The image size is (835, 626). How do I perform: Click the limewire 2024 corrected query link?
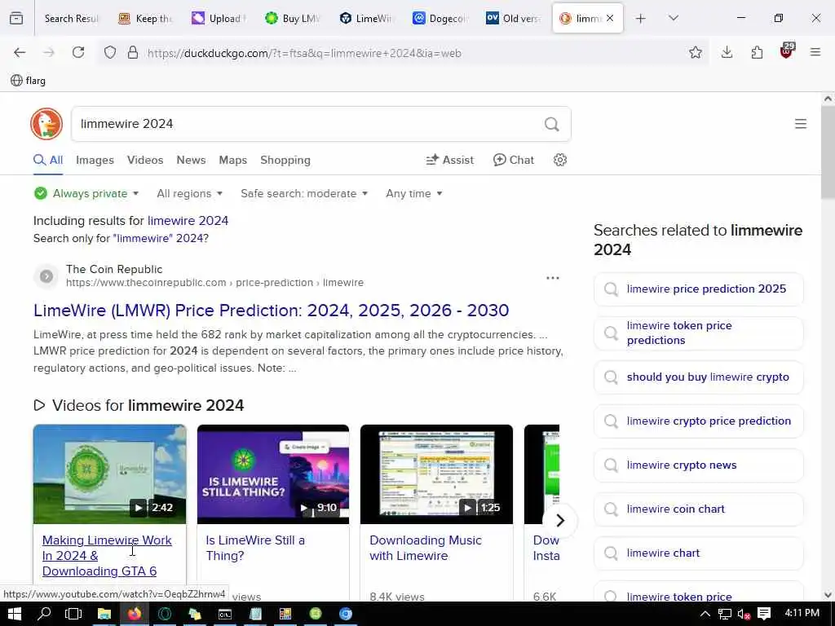(x=188, y=220)
